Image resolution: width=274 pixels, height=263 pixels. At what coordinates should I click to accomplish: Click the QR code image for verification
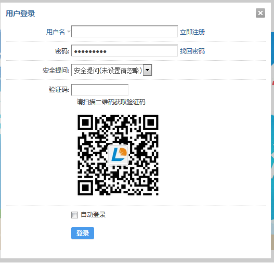coord(118,155)
